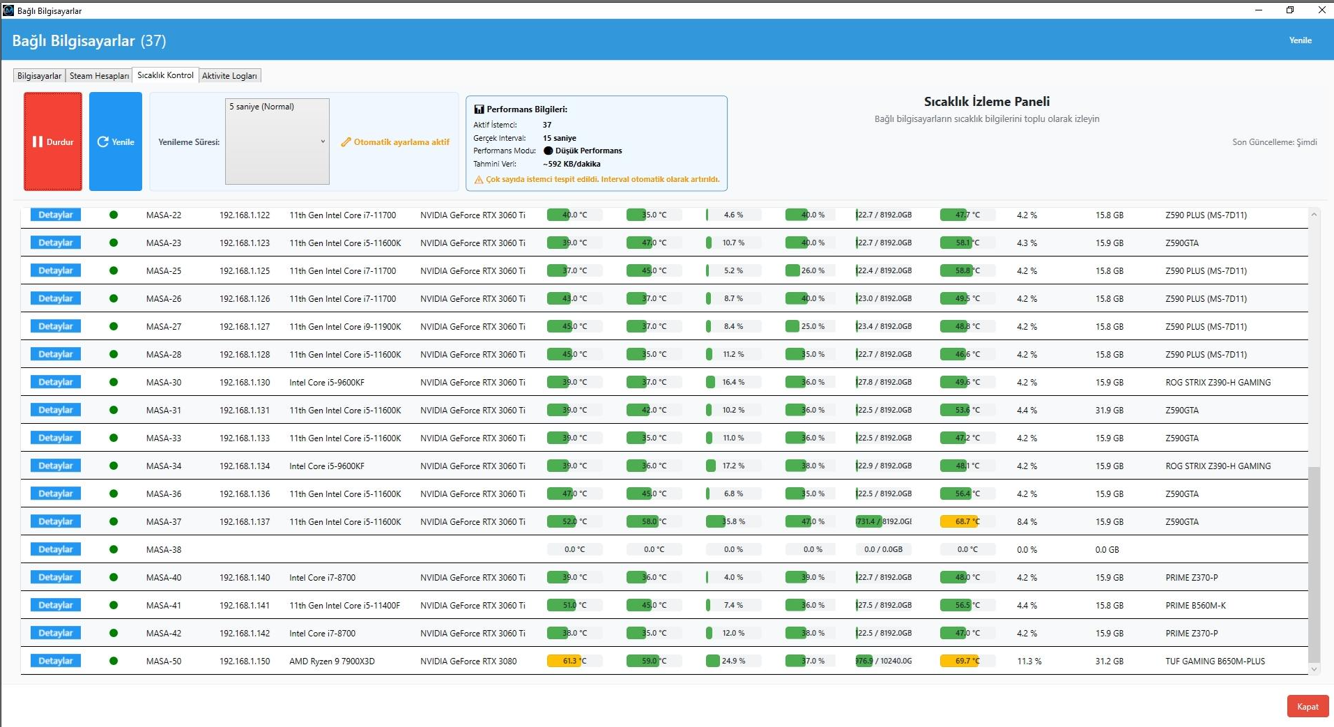Screen dimensions: 1334x727
Task: Click the orange 68.7 °C bar for MASA-37
Action: [x=960, y=521]
